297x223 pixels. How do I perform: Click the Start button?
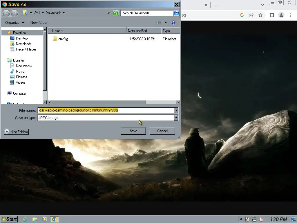point(9,219)
